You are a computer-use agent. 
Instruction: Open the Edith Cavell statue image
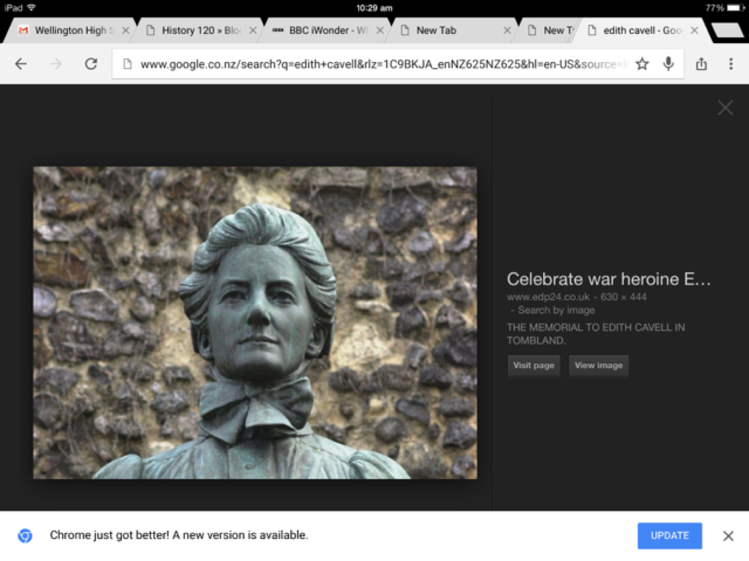click(x=255, y=323)
